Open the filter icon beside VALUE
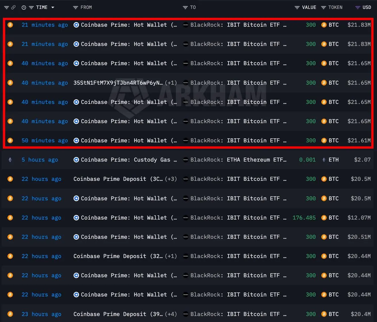 click(x=297, y=7)
